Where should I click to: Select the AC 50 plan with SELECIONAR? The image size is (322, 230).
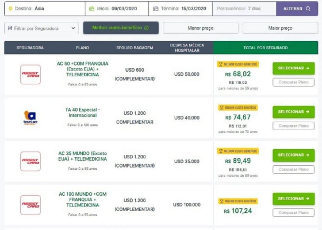click(294, 68)
